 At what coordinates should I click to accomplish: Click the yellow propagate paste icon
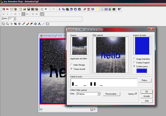point(97,9)
